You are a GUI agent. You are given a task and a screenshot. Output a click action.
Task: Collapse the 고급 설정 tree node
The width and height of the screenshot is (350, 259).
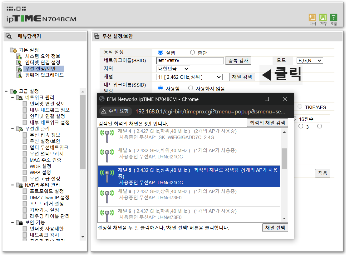6,91
